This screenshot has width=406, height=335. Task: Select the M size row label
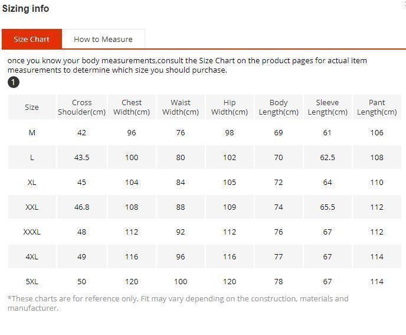tap(32, 132)
